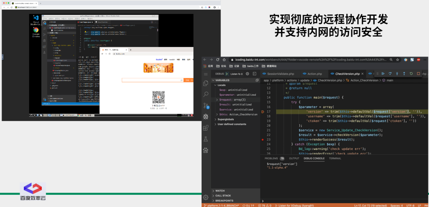The image size is (429, 207).
Task: Click Visual Studio Code desktop icon in remote desktop
Action: pos(36,20)
